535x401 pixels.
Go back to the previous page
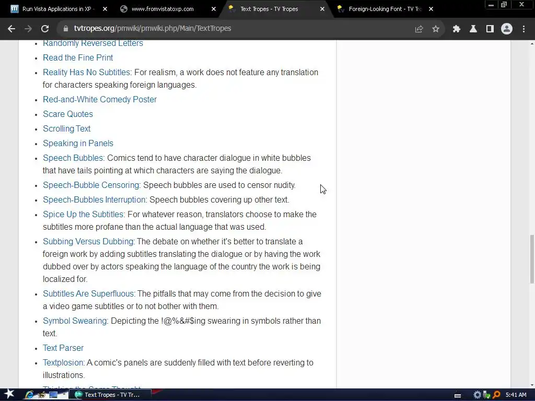point(11,29)
